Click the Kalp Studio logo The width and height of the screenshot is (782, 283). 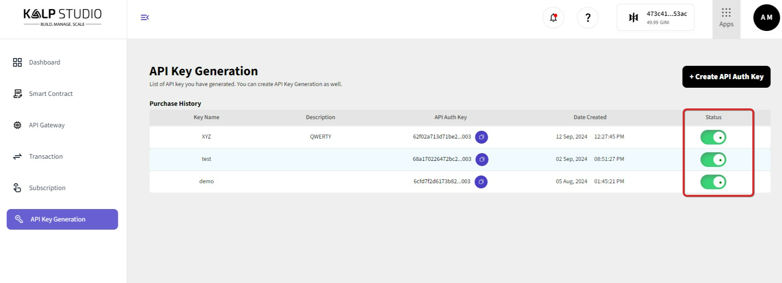click(62, 17)
